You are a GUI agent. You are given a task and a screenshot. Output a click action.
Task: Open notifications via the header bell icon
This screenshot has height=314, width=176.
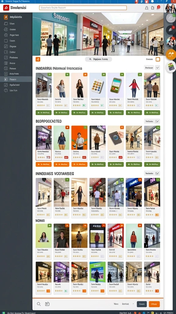[147, 8]
